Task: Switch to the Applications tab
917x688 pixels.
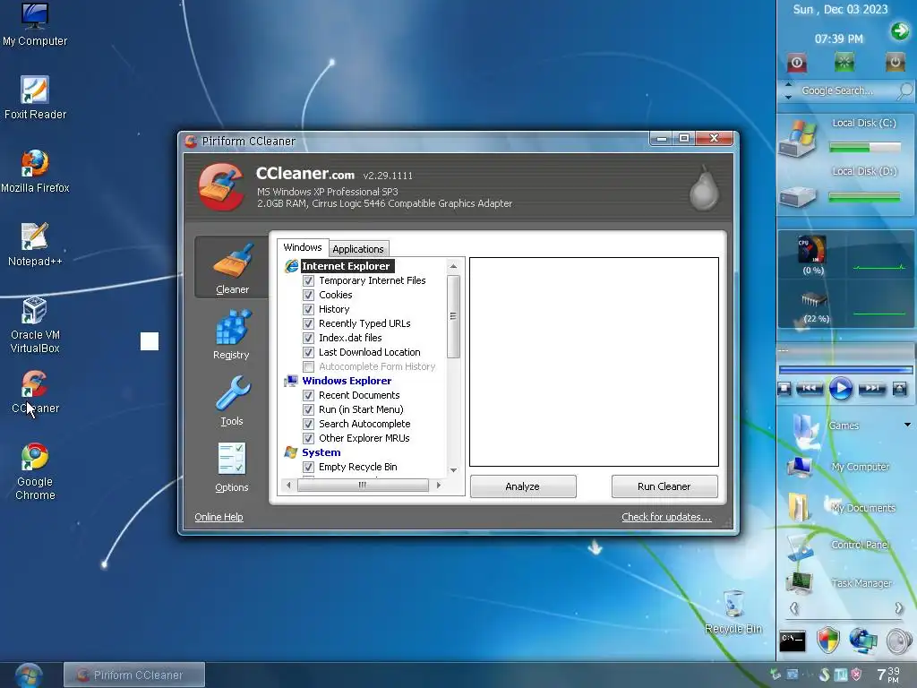Action: pos(358,249)
